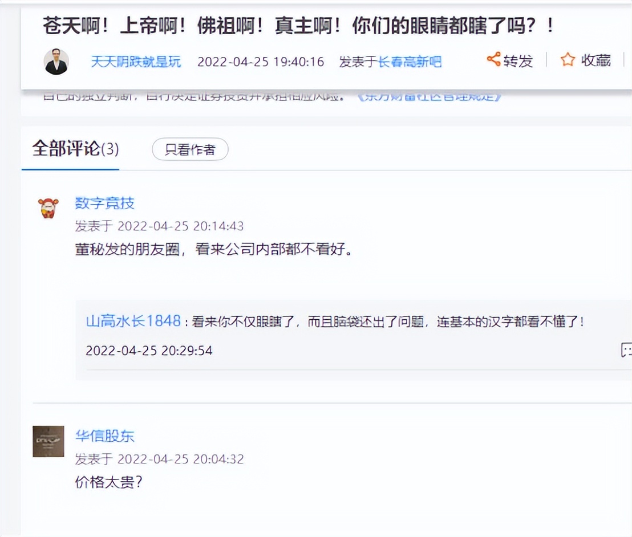
Task: Click the comment text 价格太贵
Action: (108, 482)
